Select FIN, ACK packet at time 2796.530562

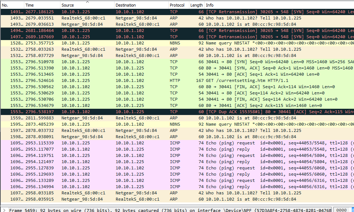[x=177, y=87]
